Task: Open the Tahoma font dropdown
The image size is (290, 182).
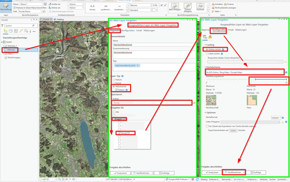Action: pyautogui.click(x=140, y=5)
